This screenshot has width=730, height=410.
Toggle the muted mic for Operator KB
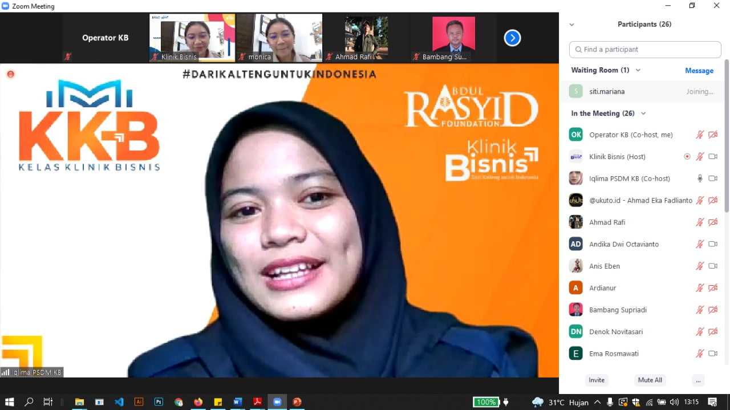700,135
